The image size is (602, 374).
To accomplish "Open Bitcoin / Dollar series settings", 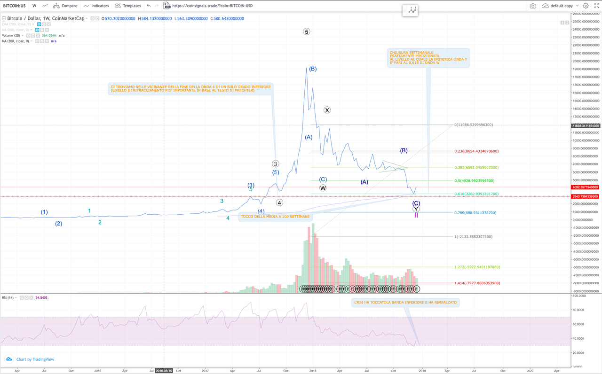I will point(97,18).
